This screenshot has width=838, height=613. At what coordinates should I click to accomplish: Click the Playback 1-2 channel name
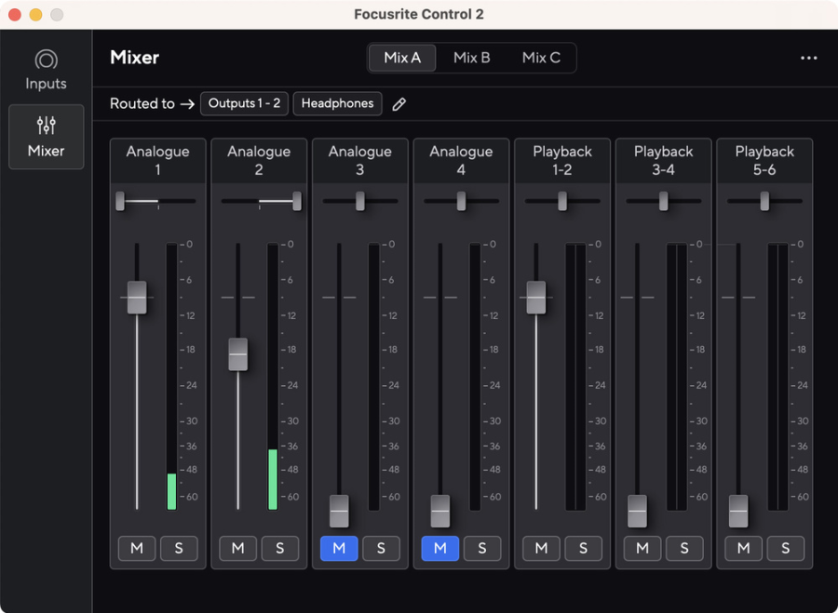click(x=562, y=160)
